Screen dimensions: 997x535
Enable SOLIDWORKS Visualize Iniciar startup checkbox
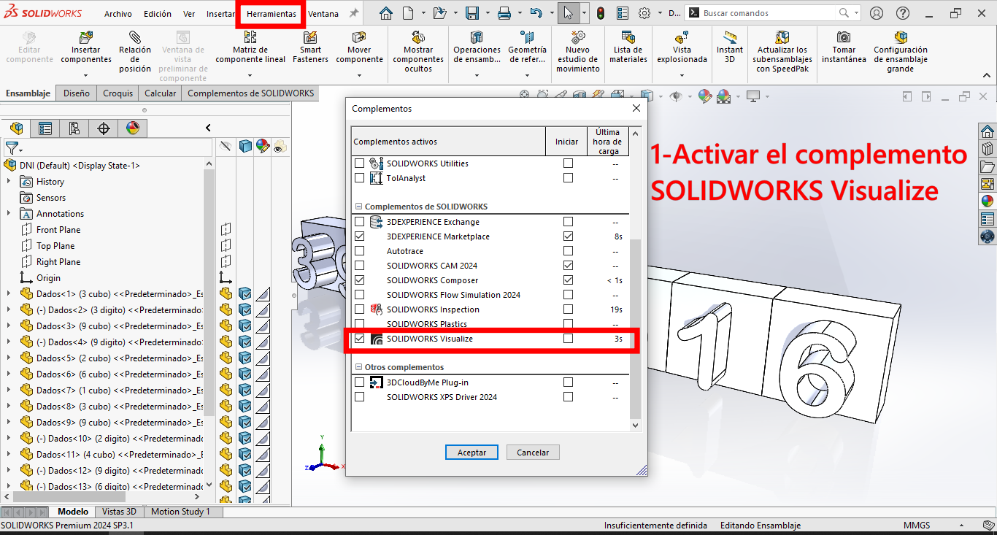click(568, 339)
